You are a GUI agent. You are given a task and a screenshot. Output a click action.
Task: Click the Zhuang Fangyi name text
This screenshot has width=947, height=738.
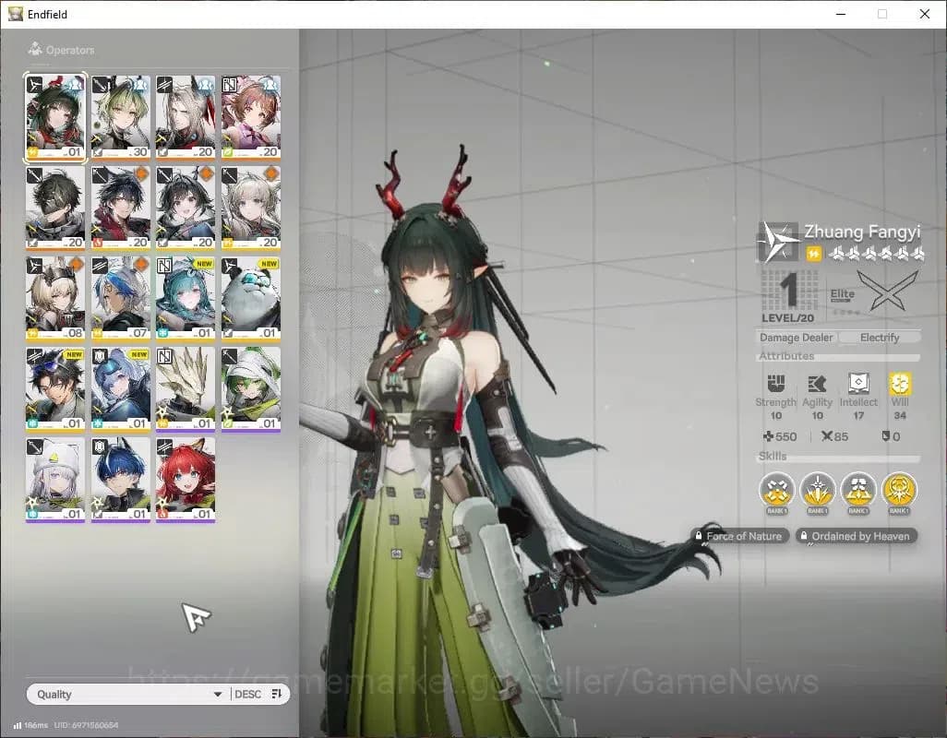click(862, 232)
